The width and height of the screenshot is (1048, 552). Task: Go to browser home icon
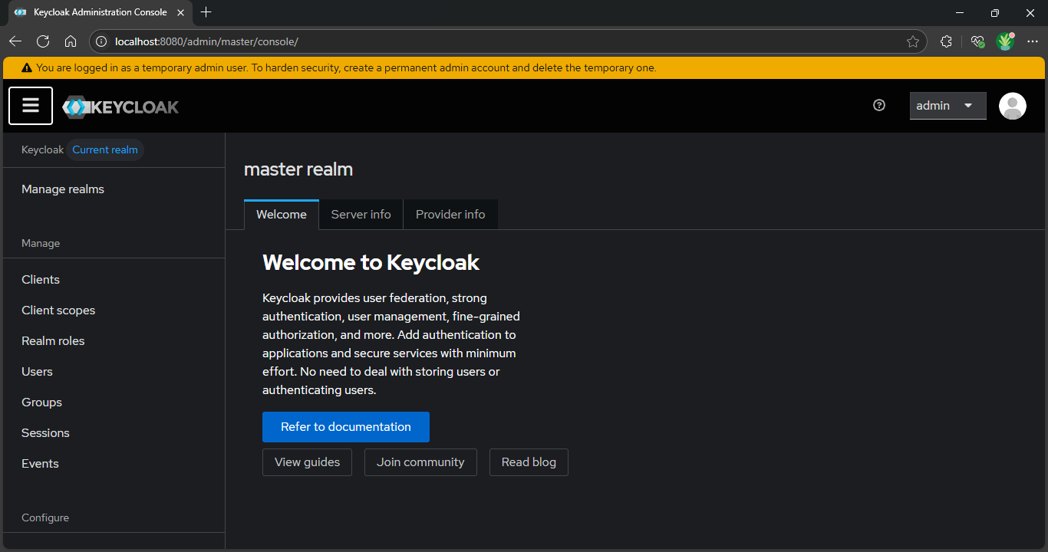(x=71, y=41)
